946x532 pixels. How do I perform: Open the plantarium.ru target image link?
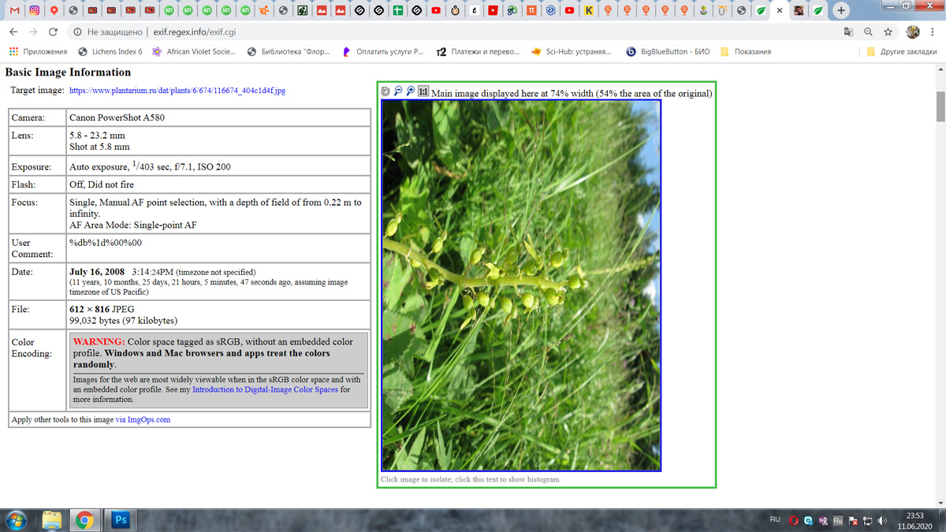click(x=177, y=91)
